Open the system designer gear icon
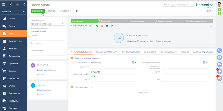The image size is (223, 111). pyautogui.click(x=219, y=9)
